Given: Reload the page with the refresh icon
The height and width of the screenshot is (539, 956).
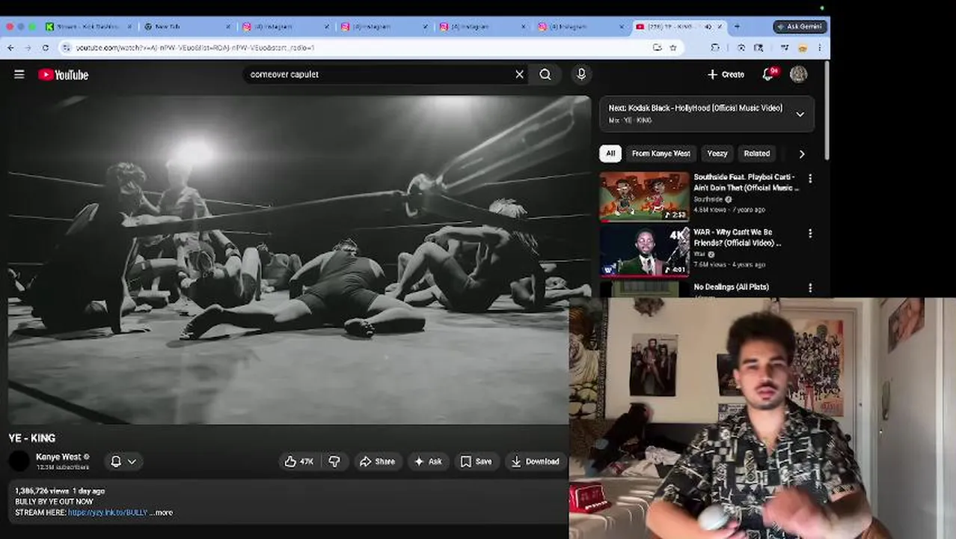Looking at the screenshot, I should click(45, 47).
